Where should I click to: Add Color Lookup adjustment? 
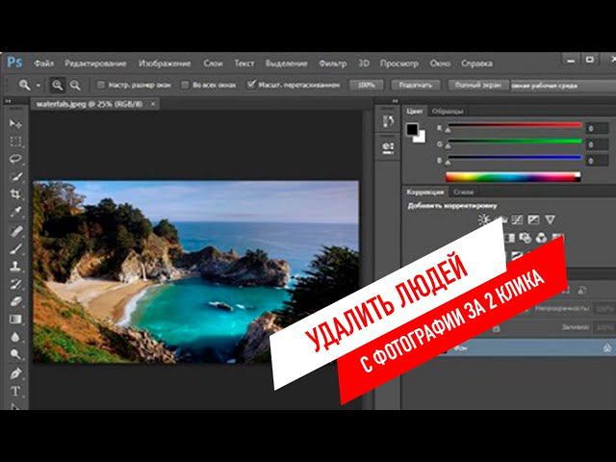pos(557,238)
